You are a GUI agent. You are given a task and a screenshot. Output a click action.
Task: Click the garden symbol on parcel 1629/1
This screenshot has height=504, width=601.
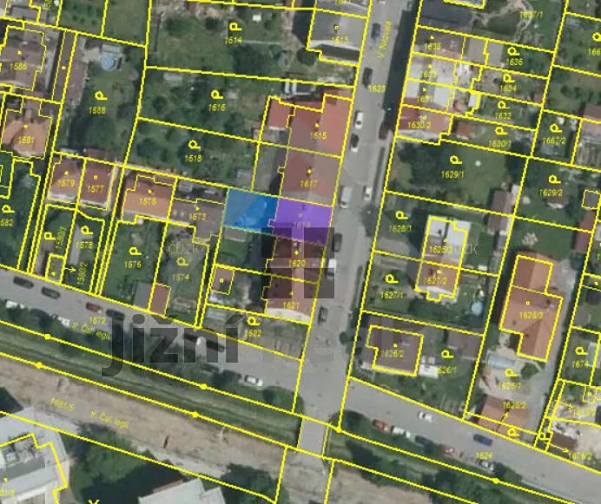(x=455, y=159)
